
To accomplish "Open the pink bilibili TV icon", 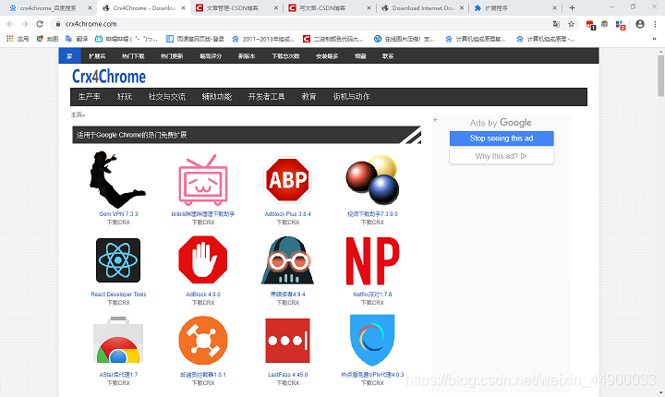I will point(203,180).
